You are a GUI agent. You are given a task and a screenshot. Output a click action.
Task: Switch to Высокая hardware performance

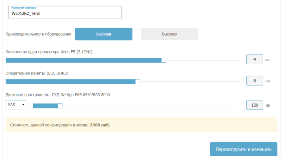point(170,34)
